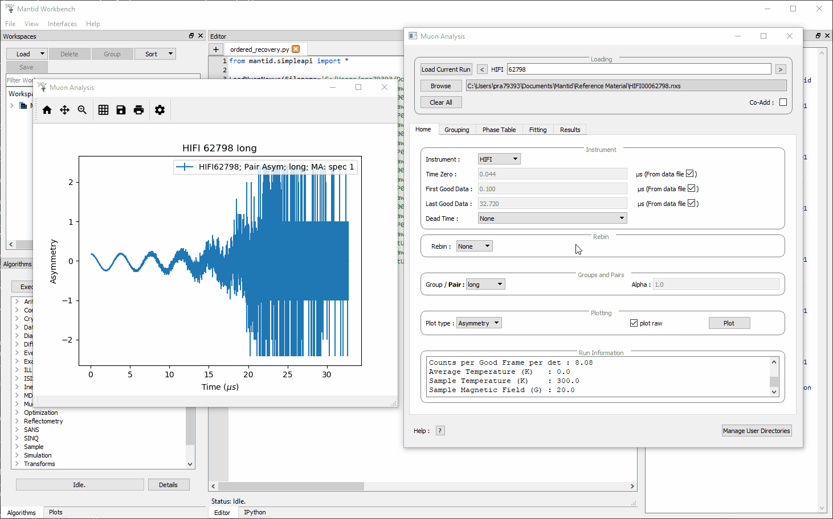Print the plot using printer icon
This screenshot has height=519, width=833.
pos(138,110)
